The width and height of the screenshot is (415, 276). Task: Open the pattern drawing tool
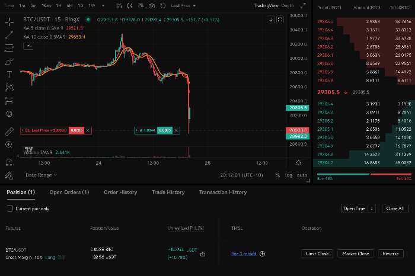[9, 88]
